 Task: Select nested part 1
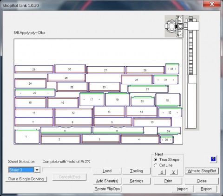click(27, 136)
